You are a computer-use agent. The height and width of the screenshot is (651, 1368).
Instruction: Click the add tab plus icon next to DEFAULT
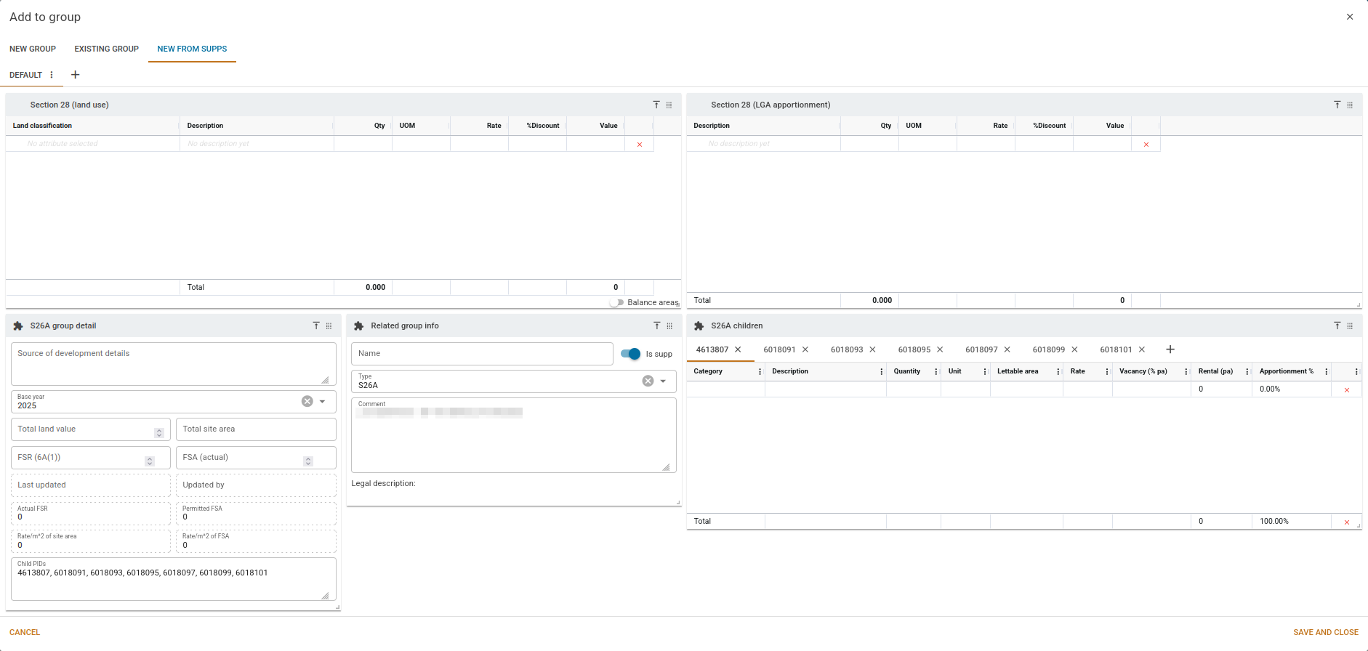tap(75, 75)
